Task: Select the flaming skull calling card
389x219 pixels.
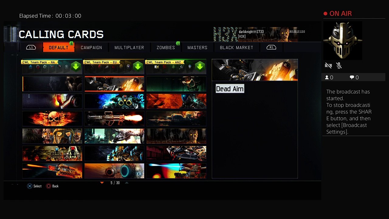Action: tap(52, 119)
